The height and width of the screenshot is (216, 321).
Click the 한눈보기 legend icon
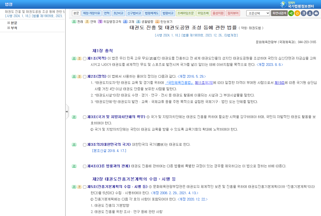157,22
